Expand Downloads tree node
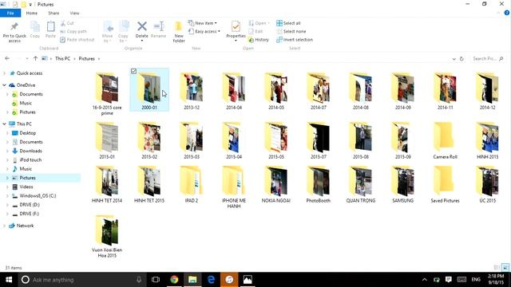Image resolution: width=511 pixels, height=287 pixels. [7, 151]
